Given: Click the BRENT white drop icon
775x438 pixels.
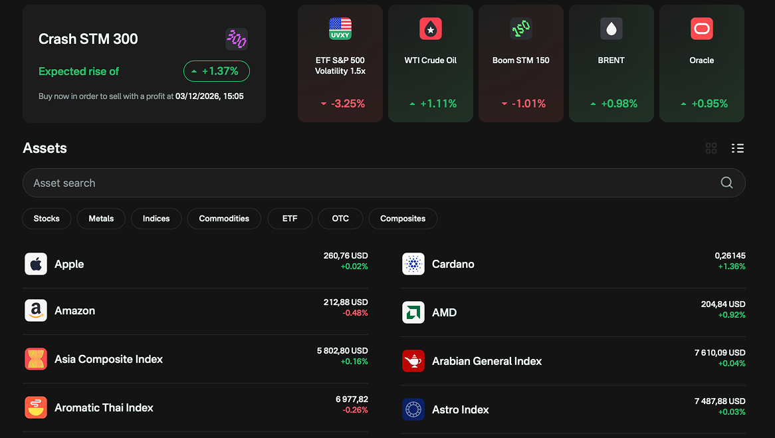Looking at the screenshot, I should pos(611,29).
